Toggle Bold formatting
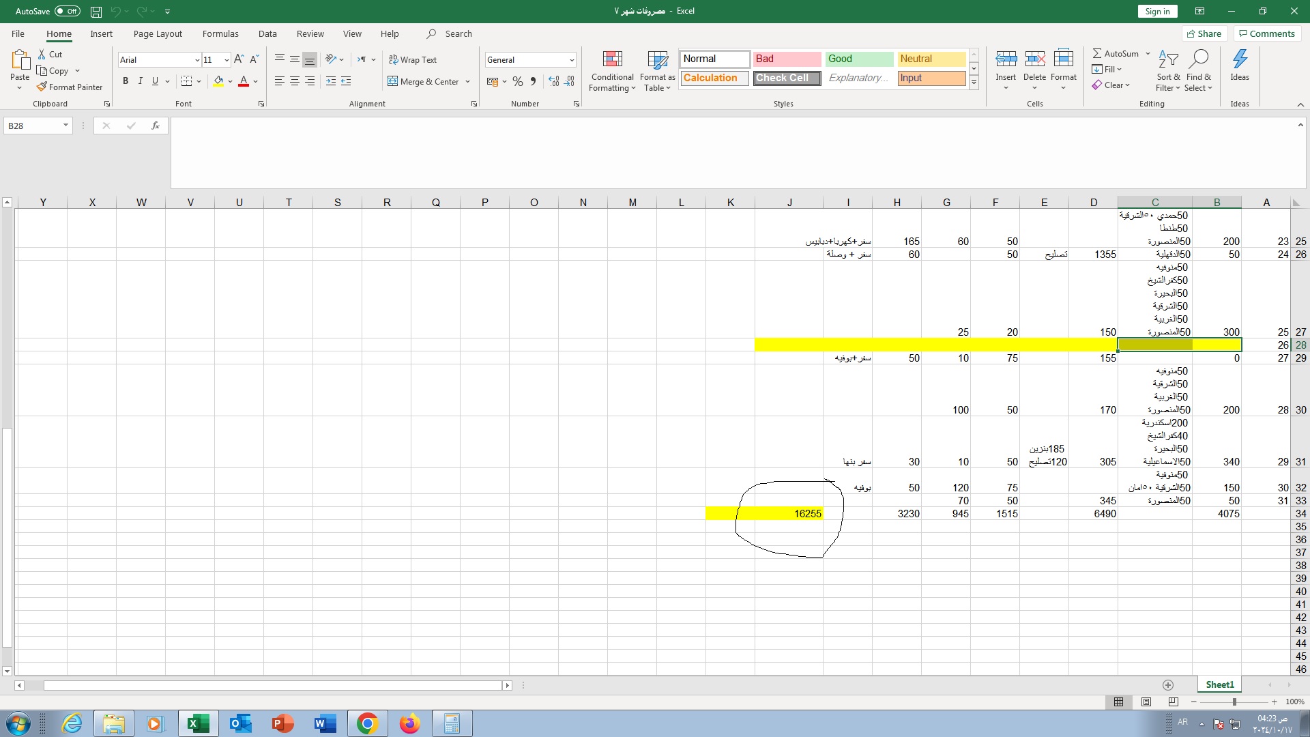The height and width of the screenshot is (737, 1310). pos(126,81)
